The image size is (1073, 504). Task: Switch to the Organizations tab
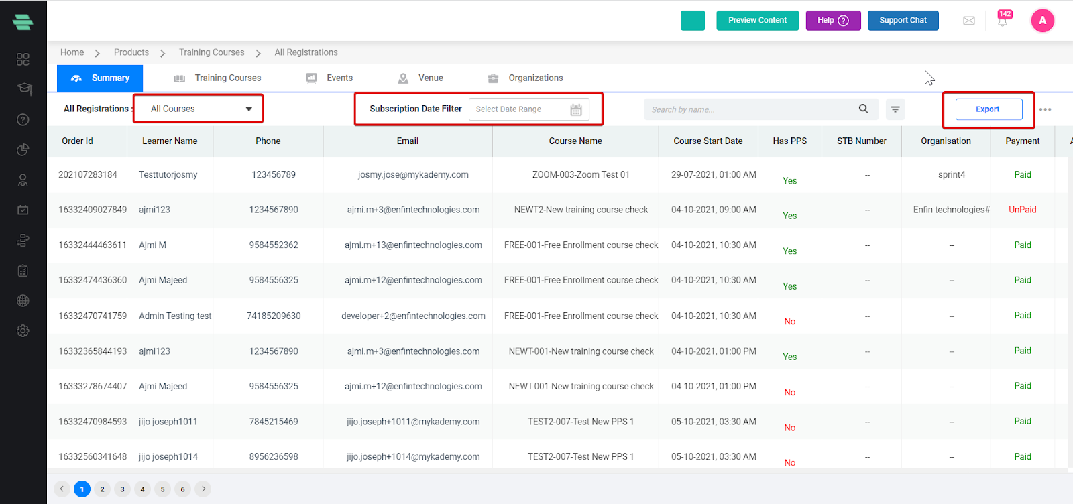coord(525,78)
